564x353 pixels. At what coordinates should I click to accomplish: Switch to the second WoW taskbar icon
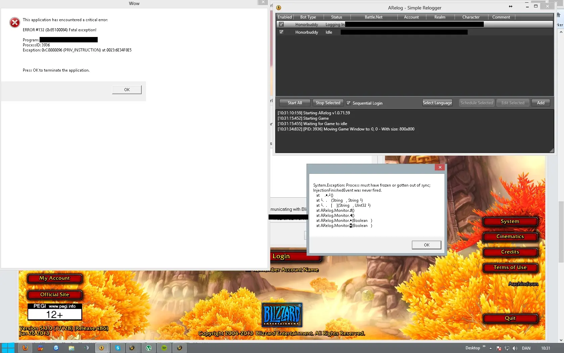(179, 348)
